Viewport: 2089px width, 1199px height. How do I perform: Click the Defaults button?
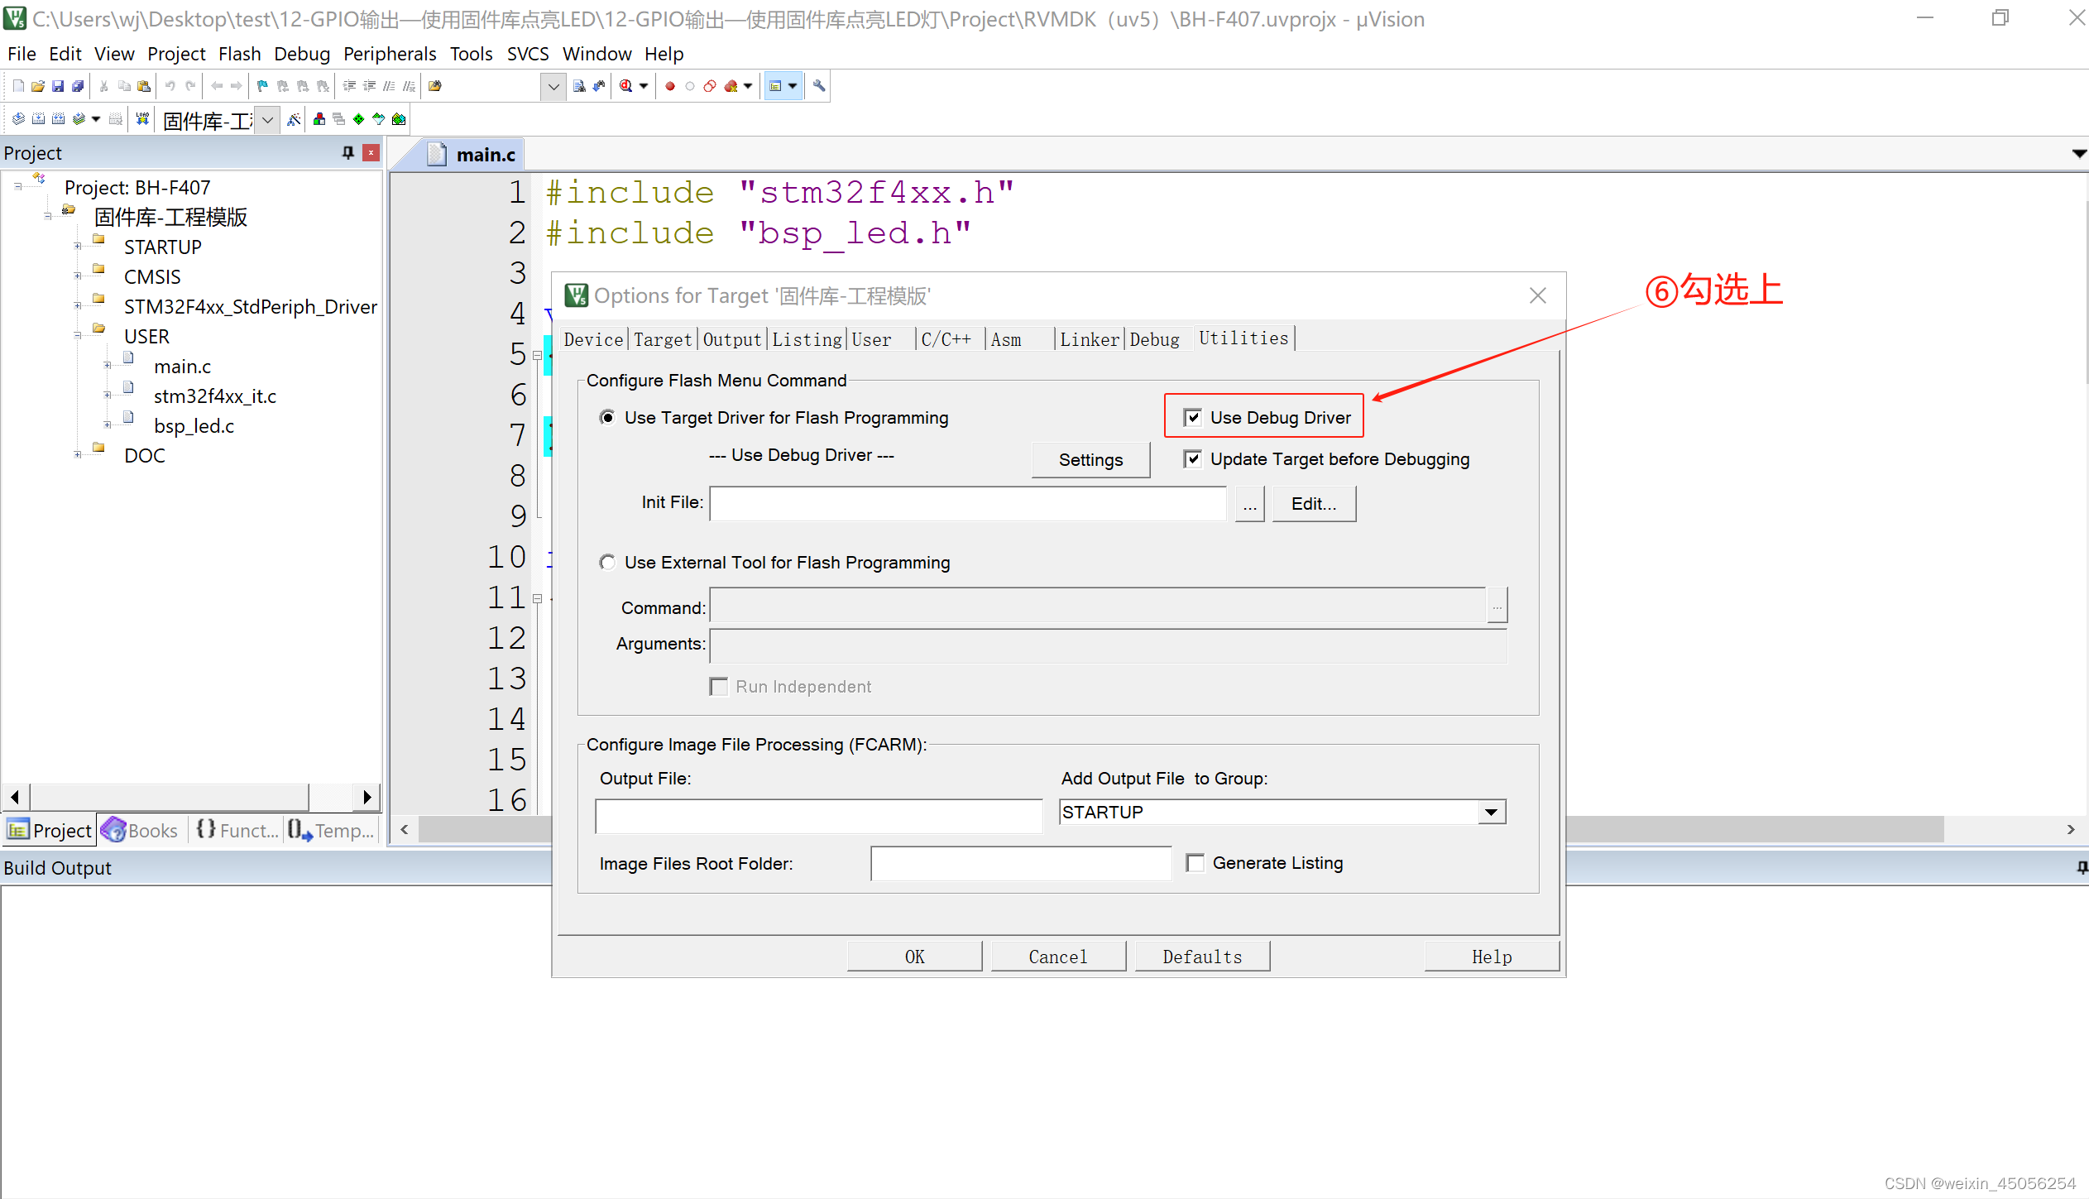pos(1202,957)
